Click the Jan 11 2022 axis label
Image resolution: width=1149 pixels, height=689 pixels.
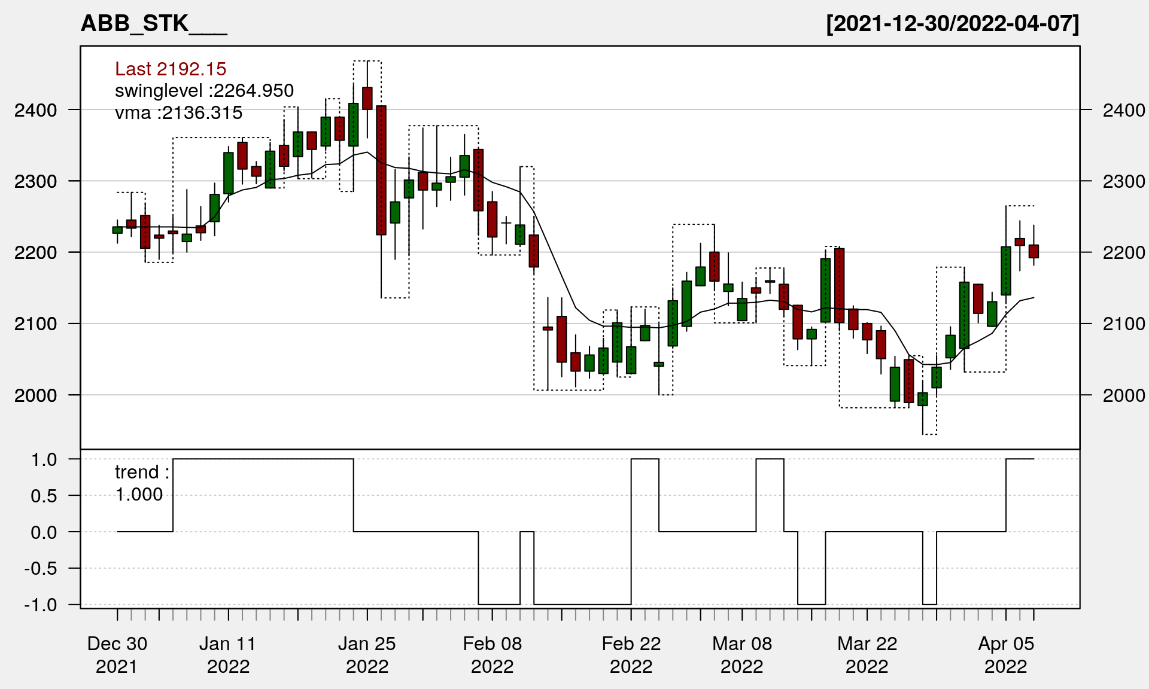(x=228, y=654)
